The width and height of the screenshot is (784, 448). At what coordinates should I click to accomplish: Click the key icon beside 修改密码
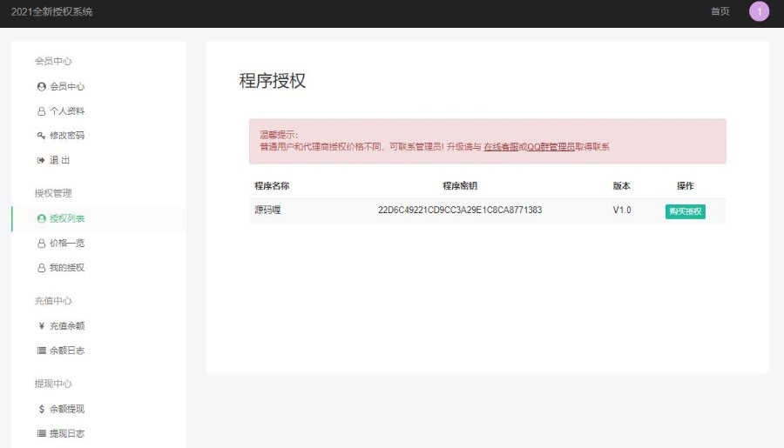[x=41, y=136]
